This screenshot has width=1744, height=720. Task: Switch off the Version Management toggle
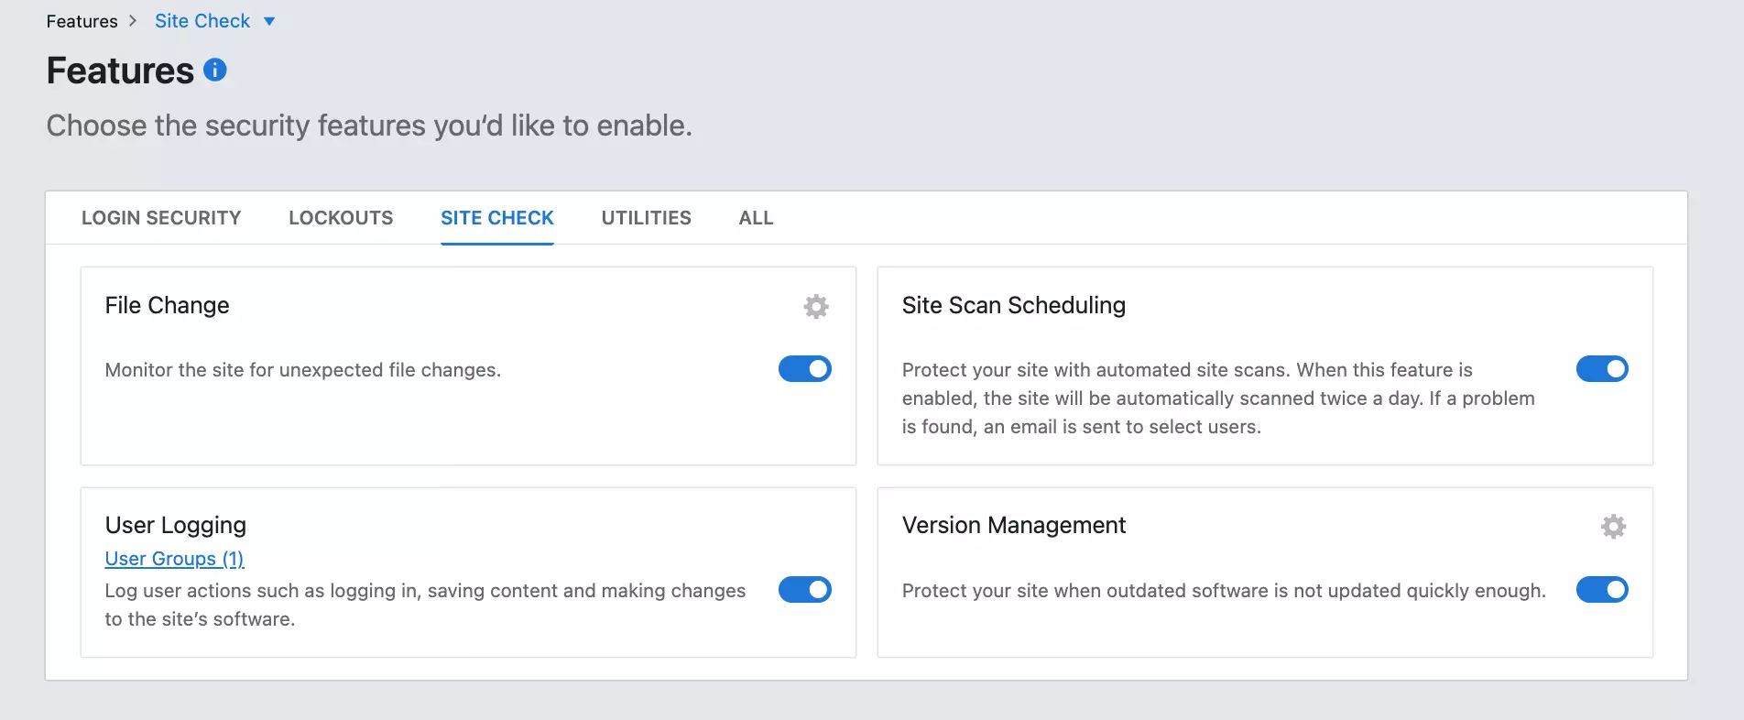[x=1601, y=590]
